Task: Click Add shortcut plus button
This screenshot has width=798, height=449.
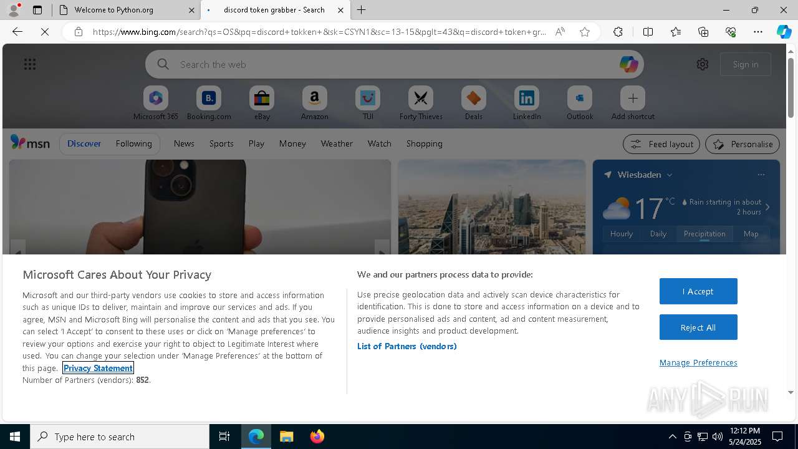Action: (x=633, y=98)
